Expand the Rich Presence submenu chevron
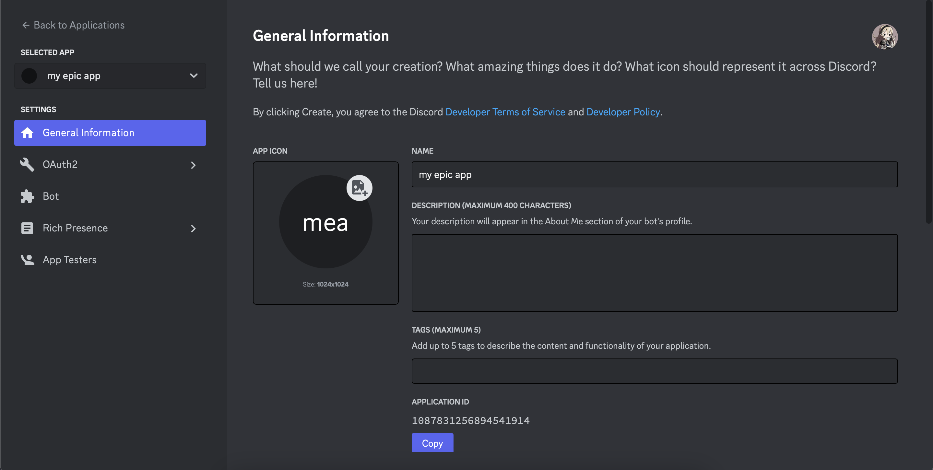The height and width of the screenshot is (470, 933). point(194,229)
